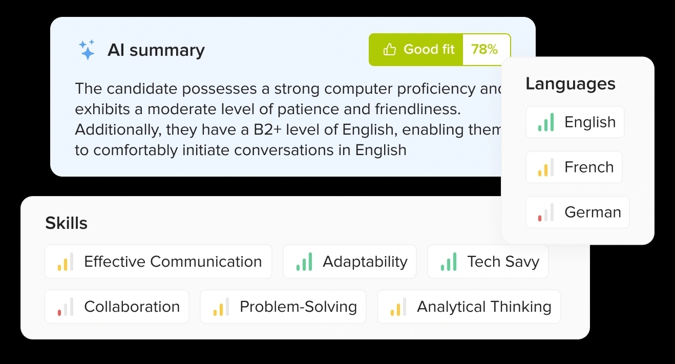Click the Effective Communication level bars icon

pyautogui.click(x=66, y=262)
